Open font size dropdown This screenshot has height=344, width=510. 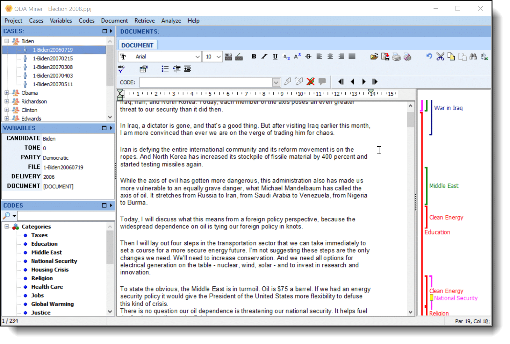[219, 57]
